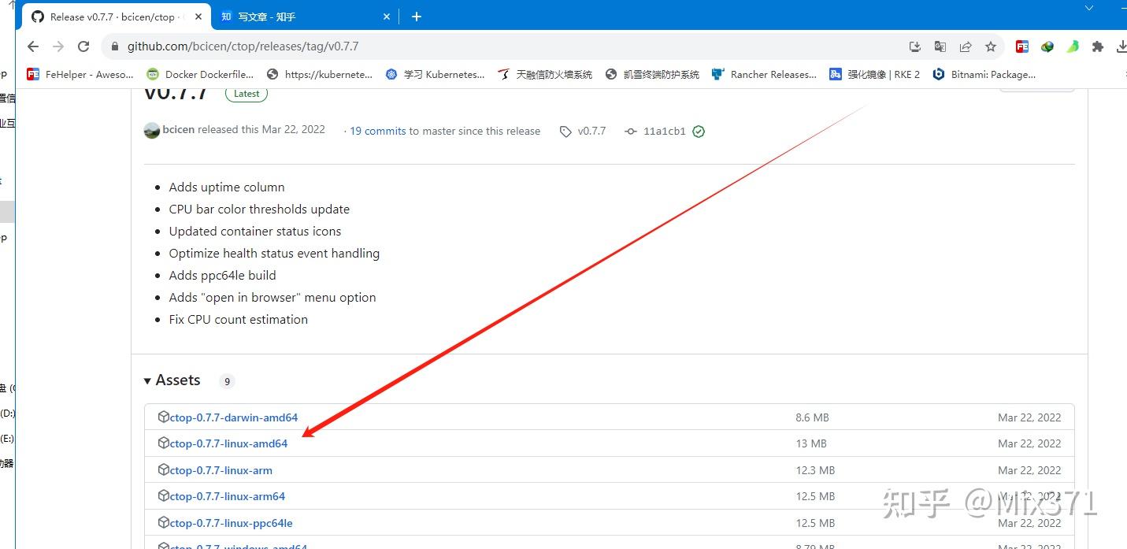This screenshot has height=549, width=1127.
Task: Click 'Fix CPU count estimation' text
Action: (x=239, y=319)
